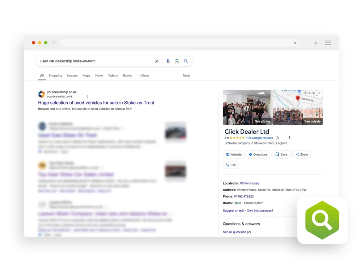Screen dimensions: 363x272
Task: Call Click Dealer Ltd button
Action: (x=230, y=165)
